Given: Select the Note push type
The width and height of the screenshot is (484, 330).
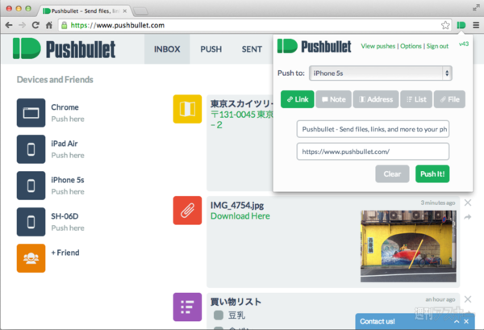Looking at the screenshot, I should [333, 99].
